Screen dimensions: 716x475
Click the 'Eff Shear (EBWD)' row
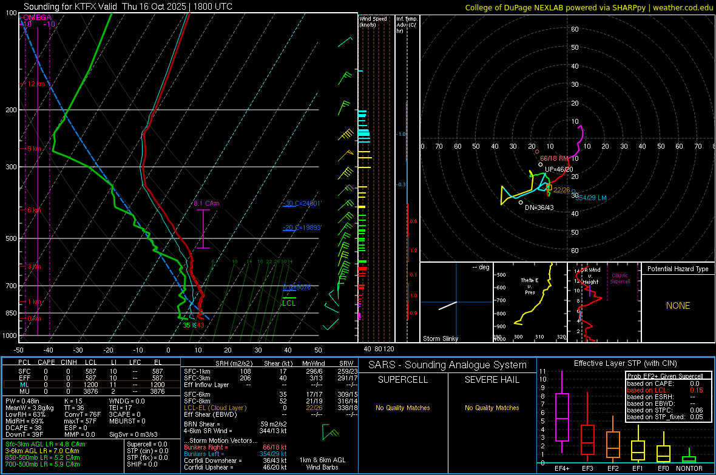point(271,414)
